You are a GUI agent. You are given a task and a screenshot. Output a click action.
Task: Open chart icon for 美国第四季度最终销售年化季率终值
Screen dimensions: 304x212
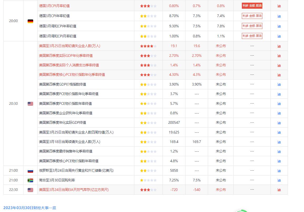pos(279,151)
